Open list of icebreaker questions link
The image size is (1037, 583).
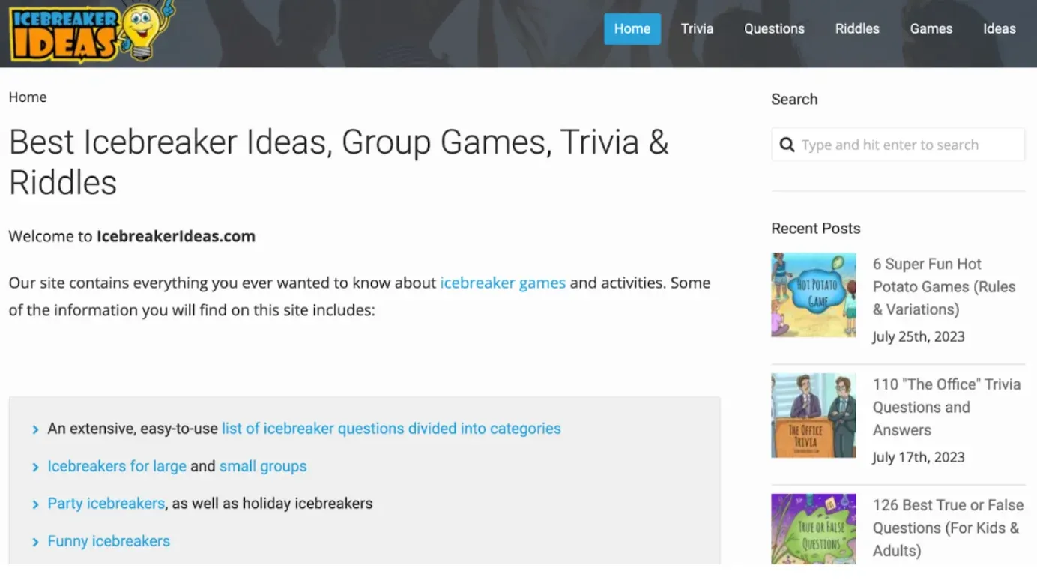391,429
